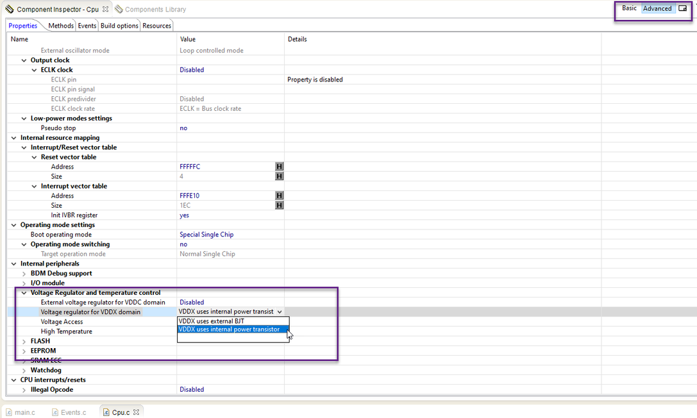Collapse Operating mode switching
Viewport: 697px width, 418px height.
click(24, 244)
